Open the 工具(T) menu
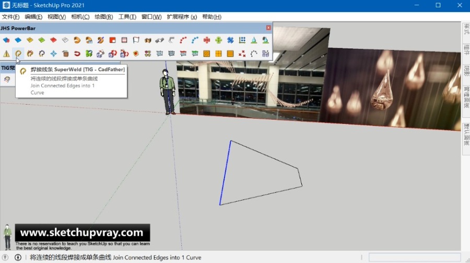 [127, 17]
